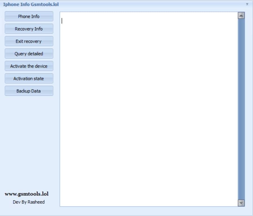Close the Iphone Info window

(247, 4)
